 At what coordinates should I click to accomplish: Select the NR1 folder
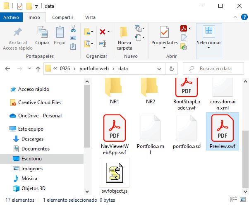click(x=114, y=91)
